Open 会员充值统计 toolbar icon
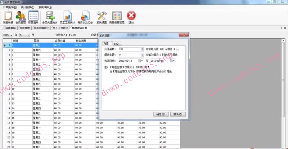 tap(50, 17)
